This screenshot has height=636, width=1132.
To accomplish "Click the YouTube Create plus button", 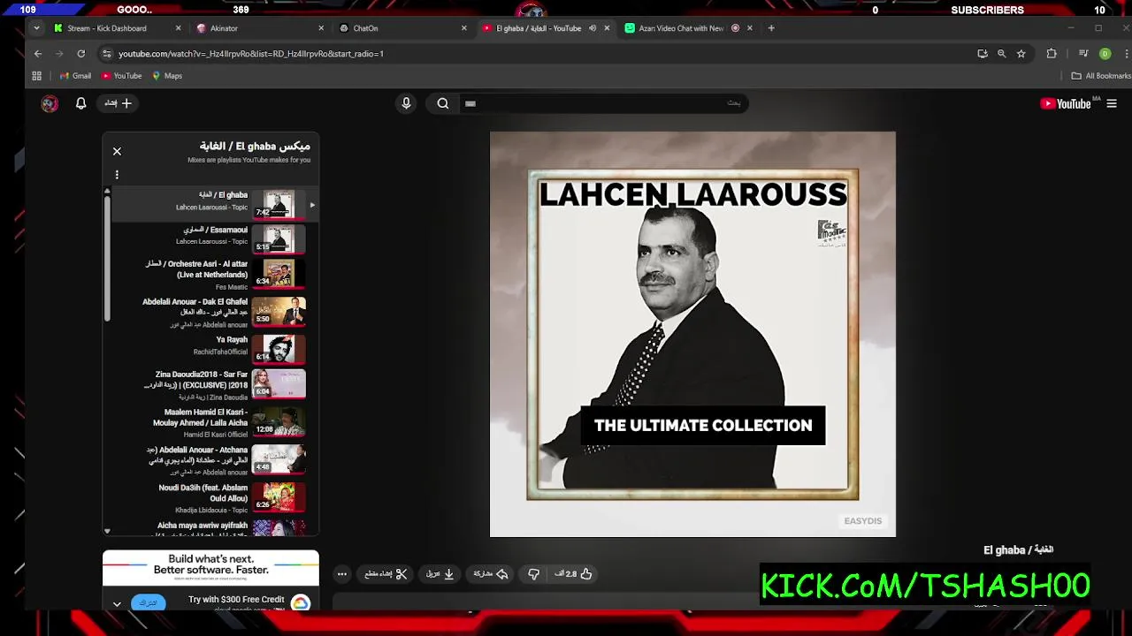I will point(118,103).
